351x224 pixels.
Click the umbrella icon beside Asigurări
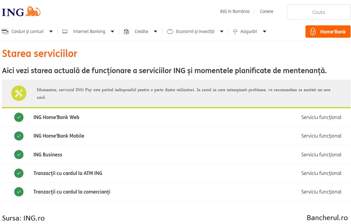coord(235,32)
